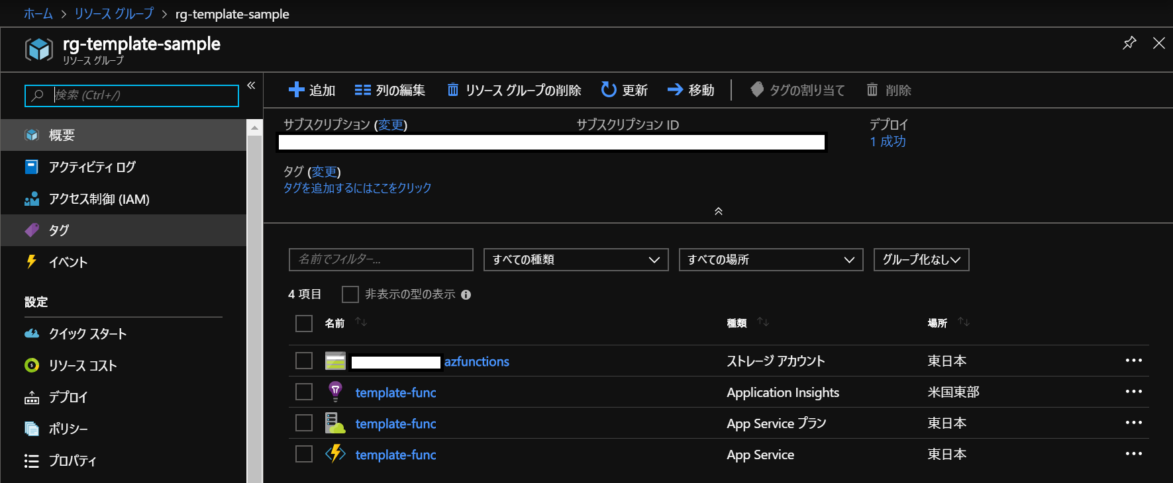
Task: Check the Application Insights row checkbox
Action: pos(304,392)
